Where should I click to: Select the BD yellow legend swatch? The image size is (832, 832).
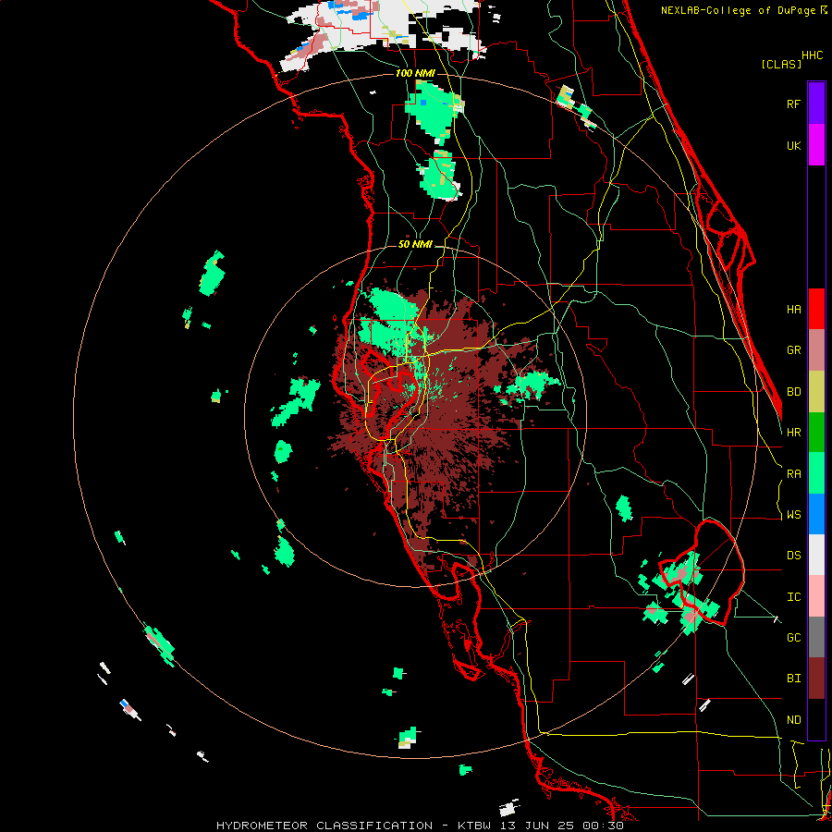(x=816, y=392)
